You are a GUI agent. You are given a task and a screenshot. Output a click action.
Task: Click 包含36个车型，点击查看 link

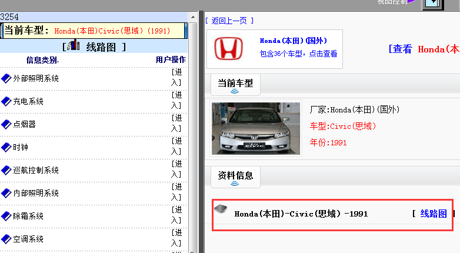pyautogui.click(x=298, y=54)
